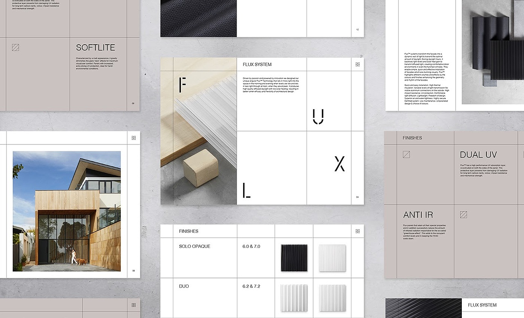Open the stacked dark corrugated panels photo

point(493,52)
